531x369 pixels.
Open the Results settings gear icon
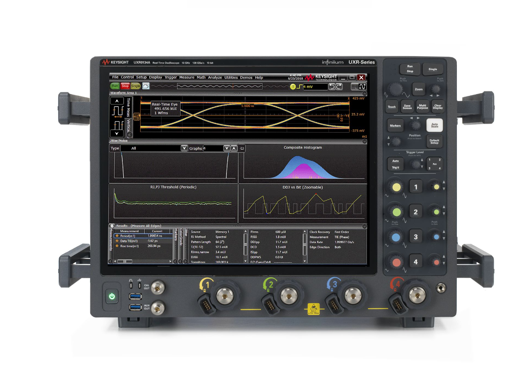[112, 226]
